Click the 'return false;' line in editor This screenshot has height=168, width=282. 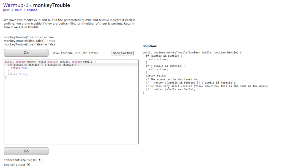coord(18,74)
